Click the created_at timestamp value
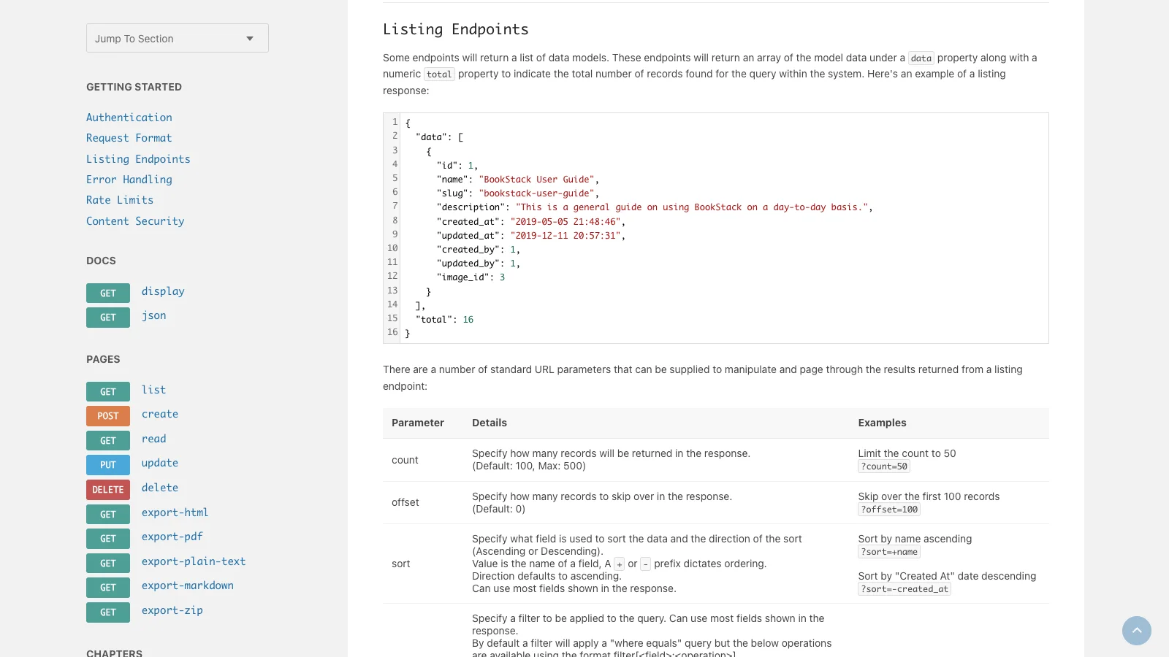 coord(566,222)
